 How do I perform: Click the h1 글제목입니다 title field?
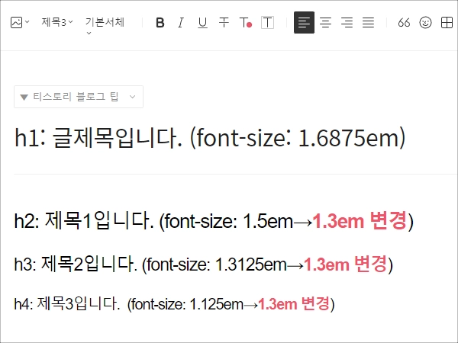coord(211,138)
